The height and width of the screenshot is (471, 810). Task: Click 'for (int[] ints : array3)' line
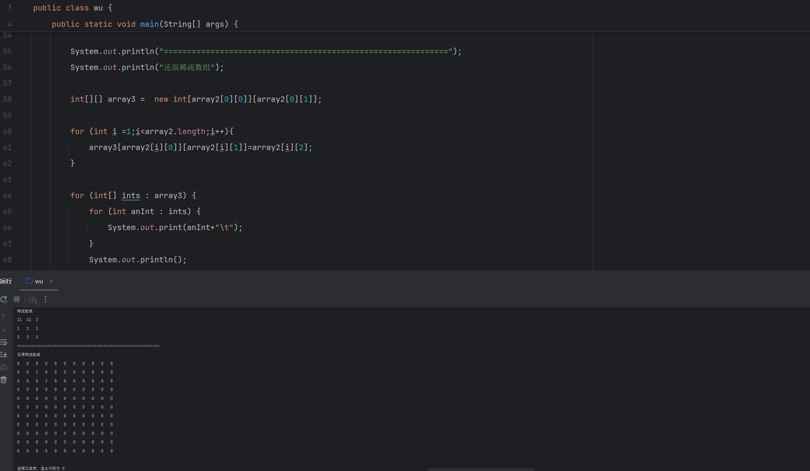click(x=133, y=195)
